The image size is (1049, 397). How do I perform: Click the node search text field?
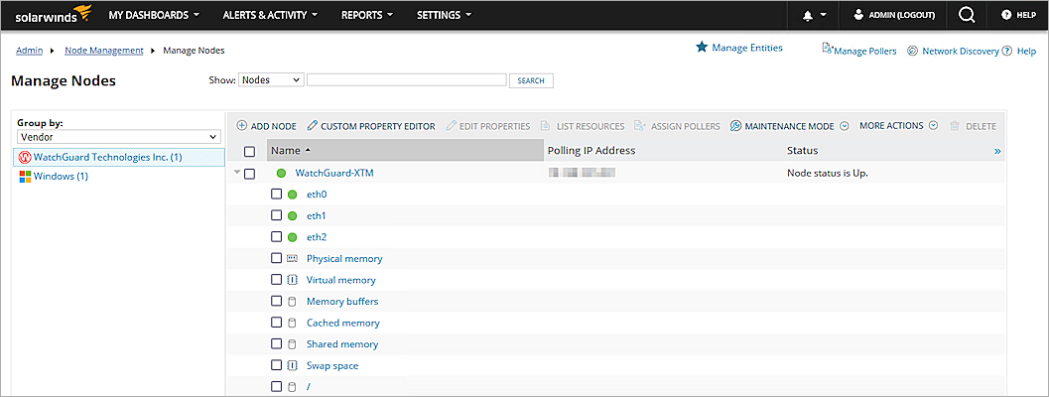pyautogui.click(x=406, y=79)
